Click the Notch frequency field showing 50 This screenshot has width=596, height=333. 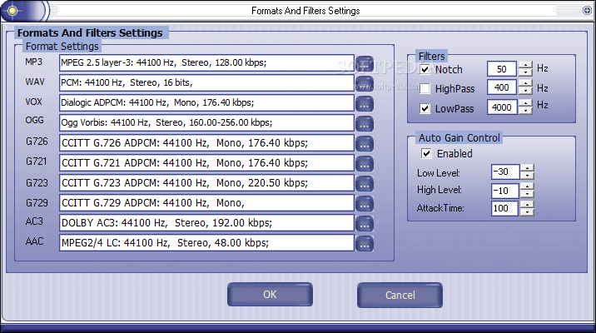502,69
